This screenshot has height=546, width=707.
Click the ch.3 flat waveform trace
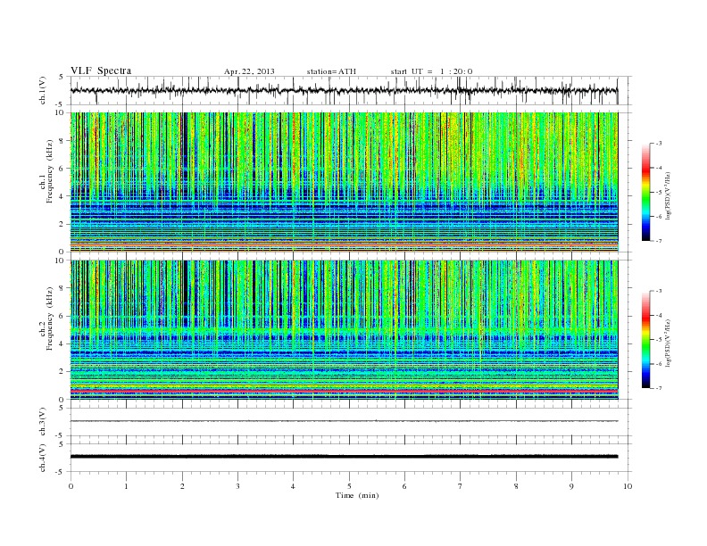coord(344,421)
